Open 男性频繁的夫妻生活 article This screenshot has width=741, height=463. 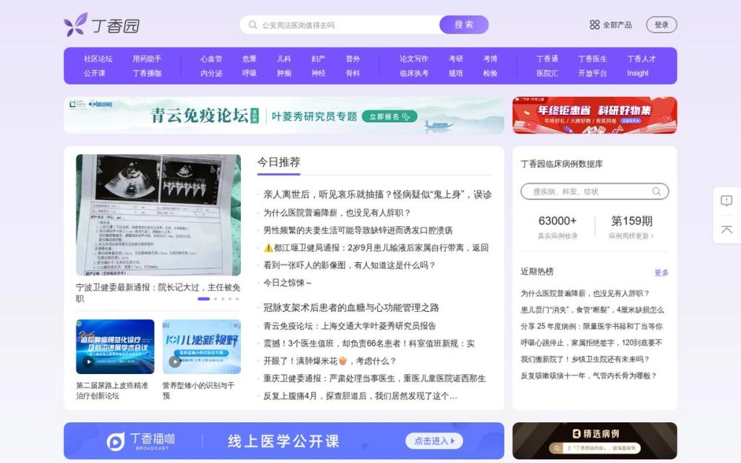click(x=358, y=230)
